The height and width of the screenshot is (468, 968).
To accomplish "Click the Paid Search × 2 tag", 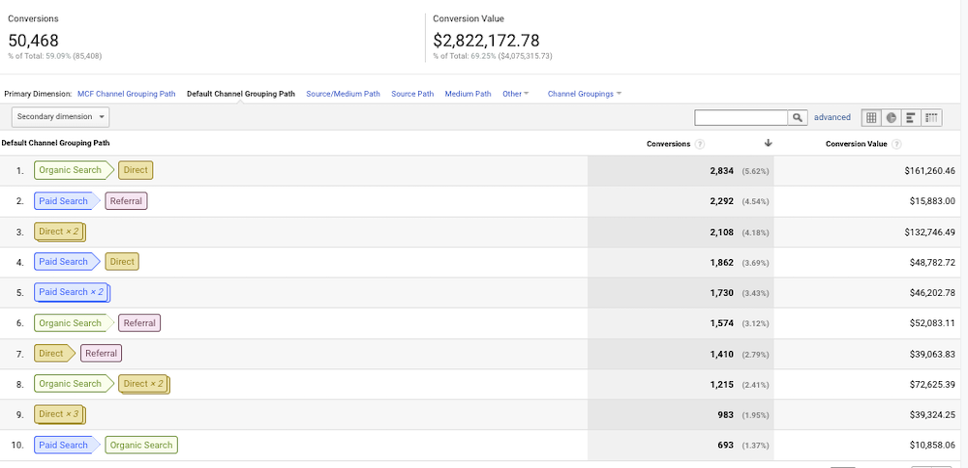I will (x=72, y=292).
